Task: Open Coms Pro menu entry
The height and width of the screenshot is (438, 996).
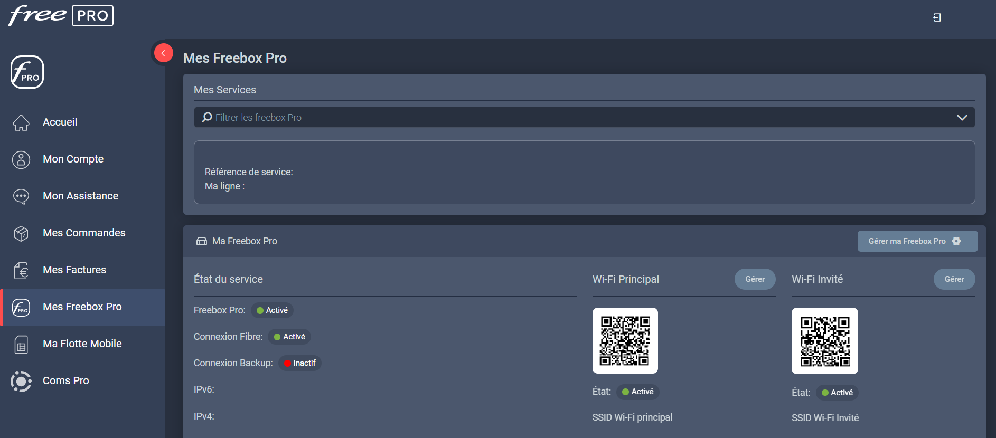Action: pos(82,380)
